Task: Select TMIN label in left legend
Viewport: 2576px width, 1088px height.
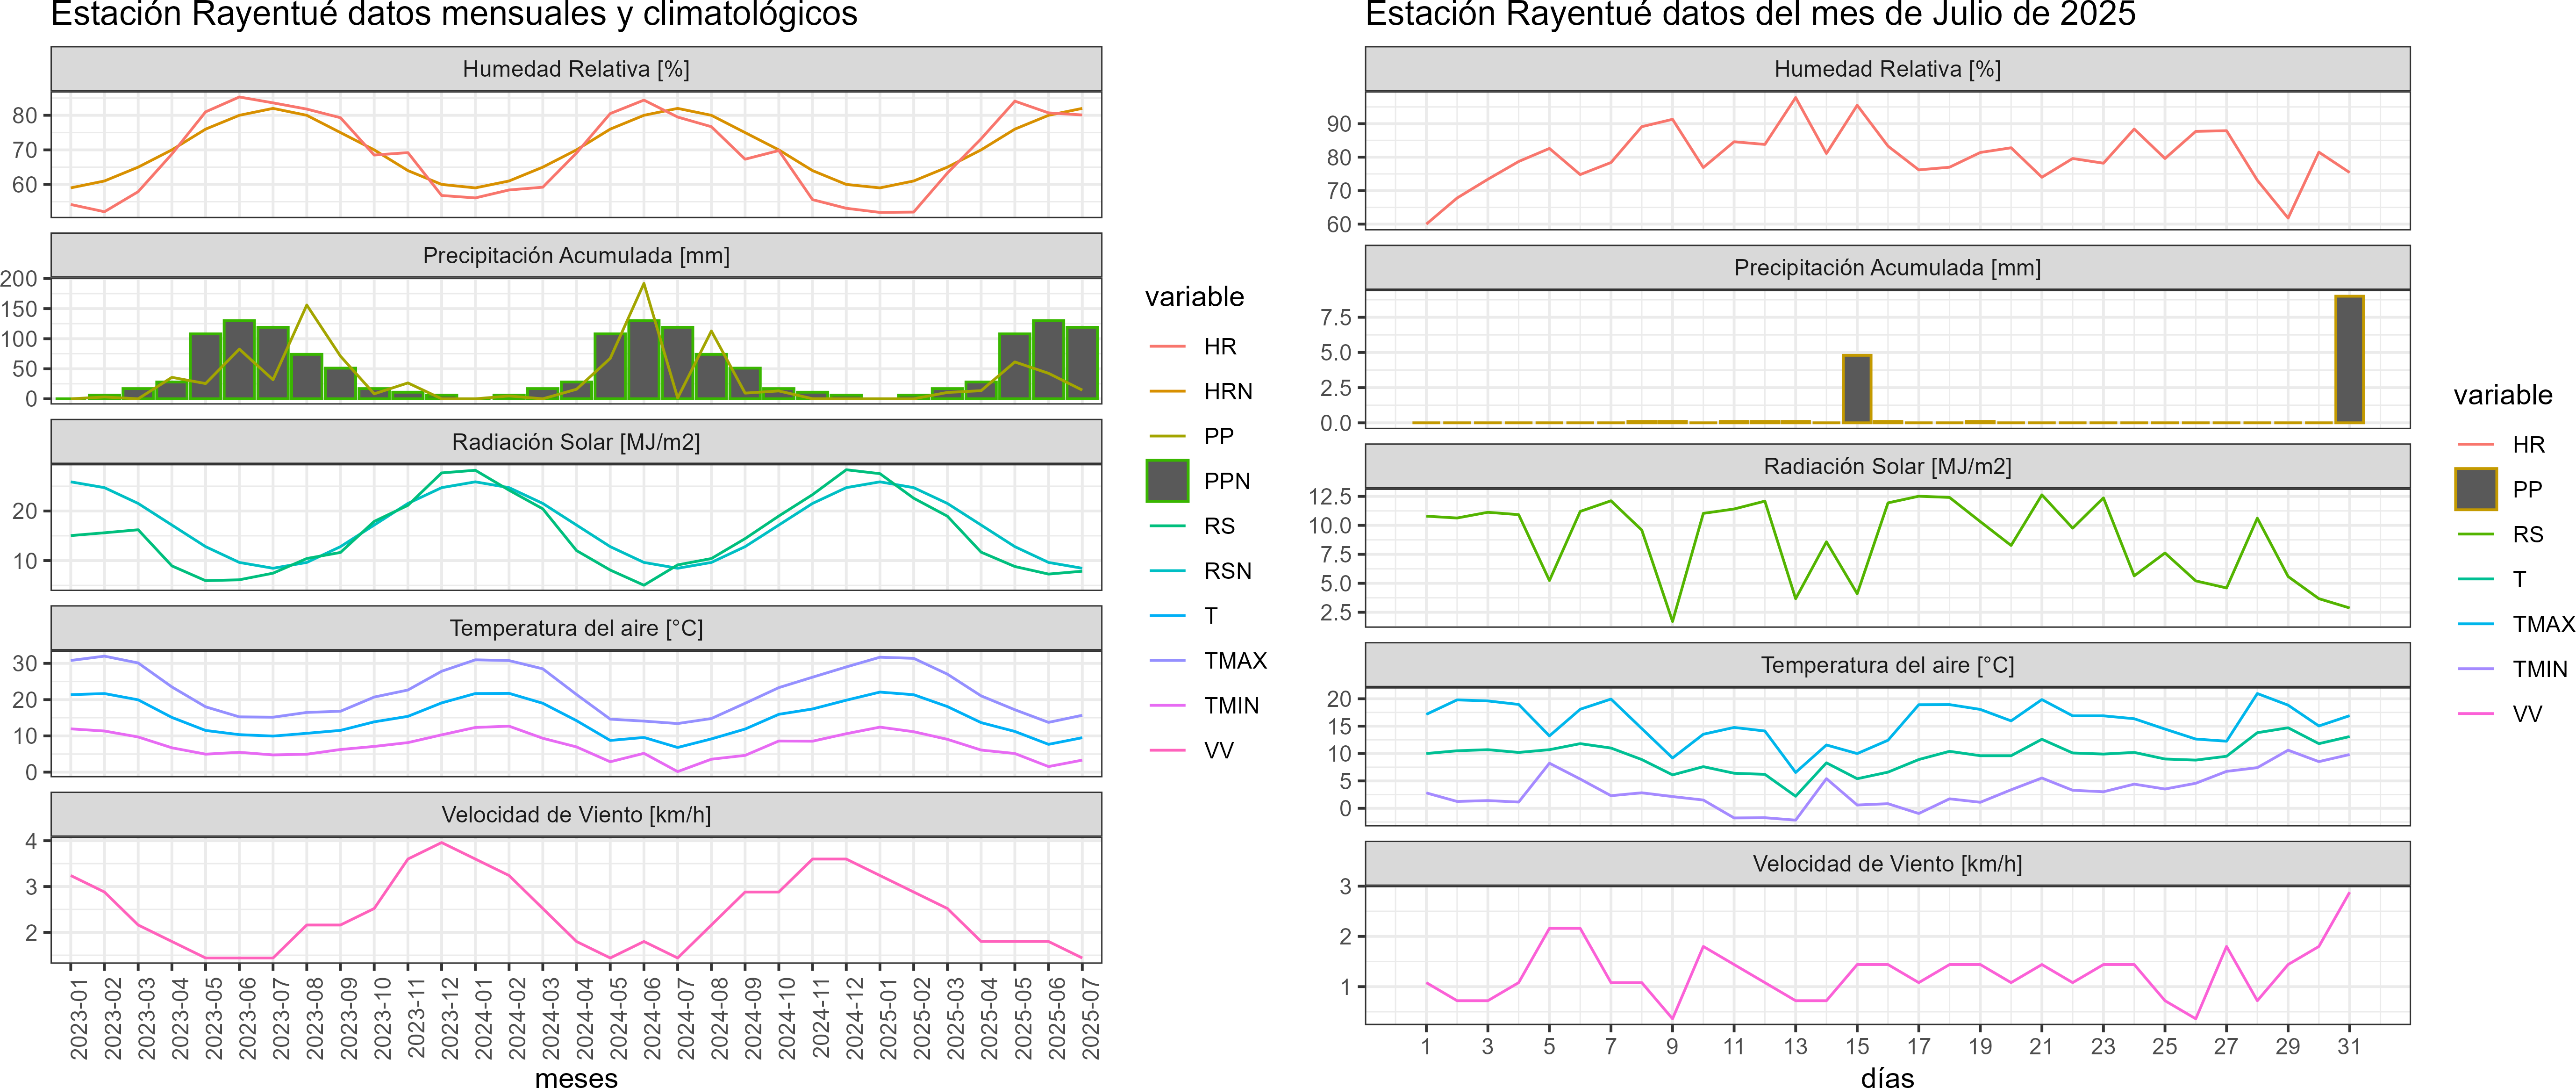Action: point(1231,706)
